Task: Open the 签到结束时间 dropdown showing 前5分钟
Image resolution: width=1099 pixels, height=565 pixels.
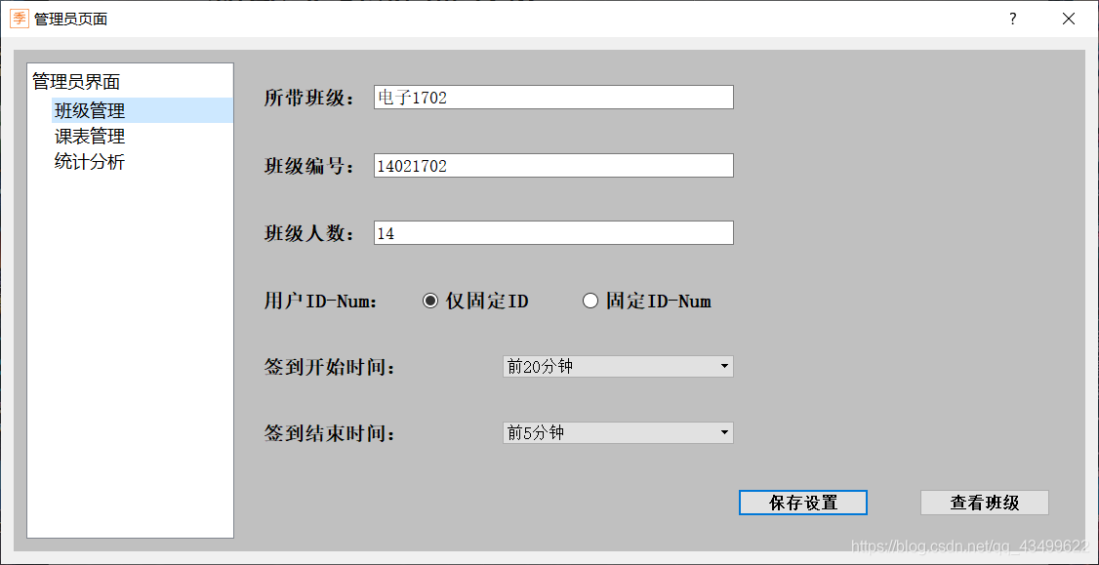Action: tap(618, 433)
